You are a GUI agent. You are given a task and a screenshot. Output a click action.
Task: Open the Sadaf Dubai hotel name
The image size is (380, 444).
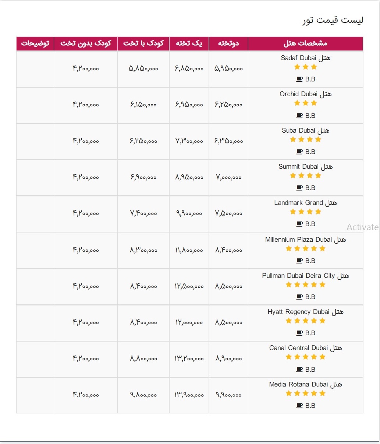click(305, 58)
